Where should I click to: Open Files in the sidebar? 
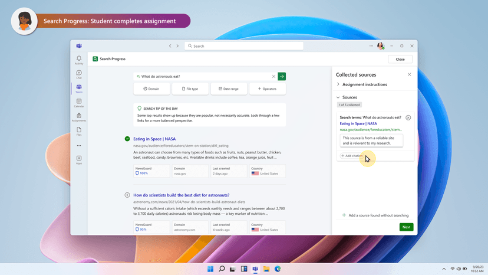click(79, 131)
